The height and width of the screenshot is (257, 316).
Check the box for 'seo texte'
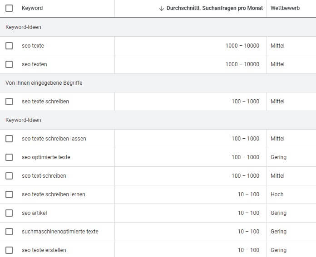click(9, 46)
